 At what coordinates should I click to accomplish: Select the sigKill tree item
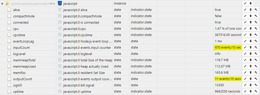pos(18,85)
